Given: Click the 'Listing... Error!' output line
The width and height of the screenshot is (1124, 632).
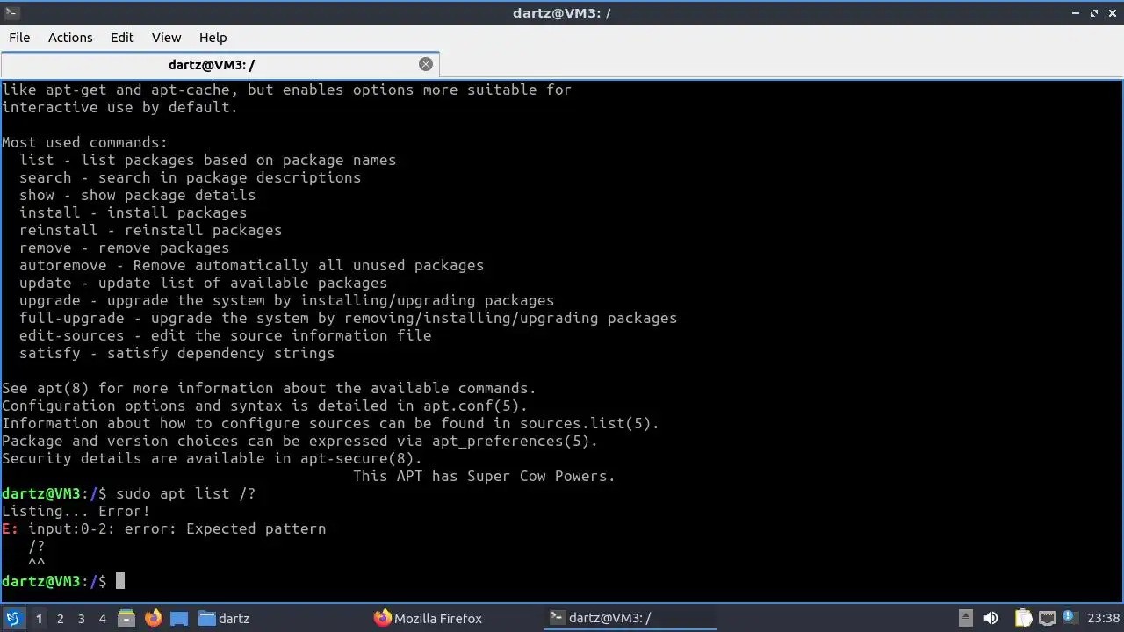Looking at the screenshot, I should point(76,511).
